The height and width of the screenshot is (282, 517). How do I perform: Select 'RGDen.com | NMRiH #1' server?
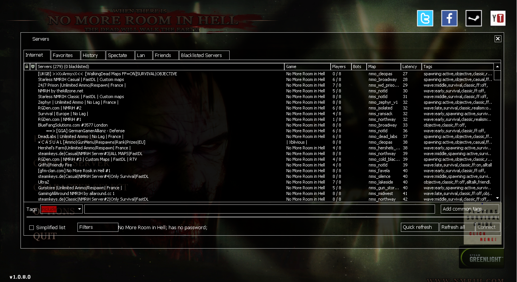259,119
